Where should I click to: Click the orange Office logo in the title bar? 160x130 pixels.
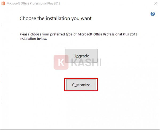tap(3, 3)
